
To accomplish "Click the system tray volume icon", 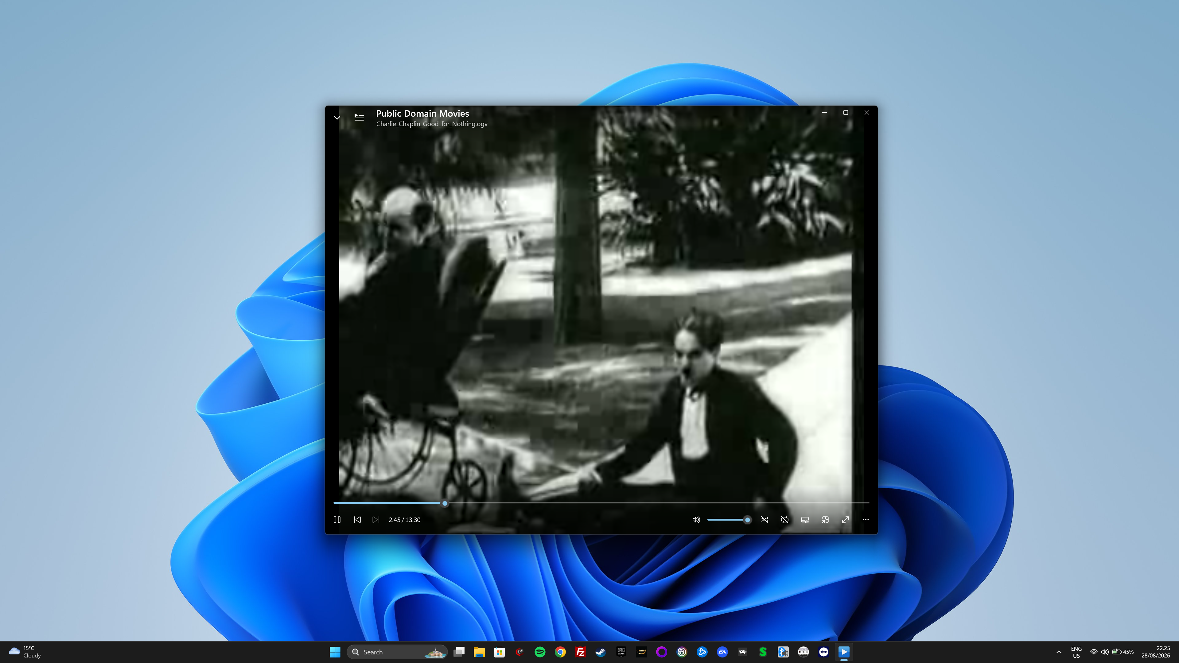I will coord(1105,652).
